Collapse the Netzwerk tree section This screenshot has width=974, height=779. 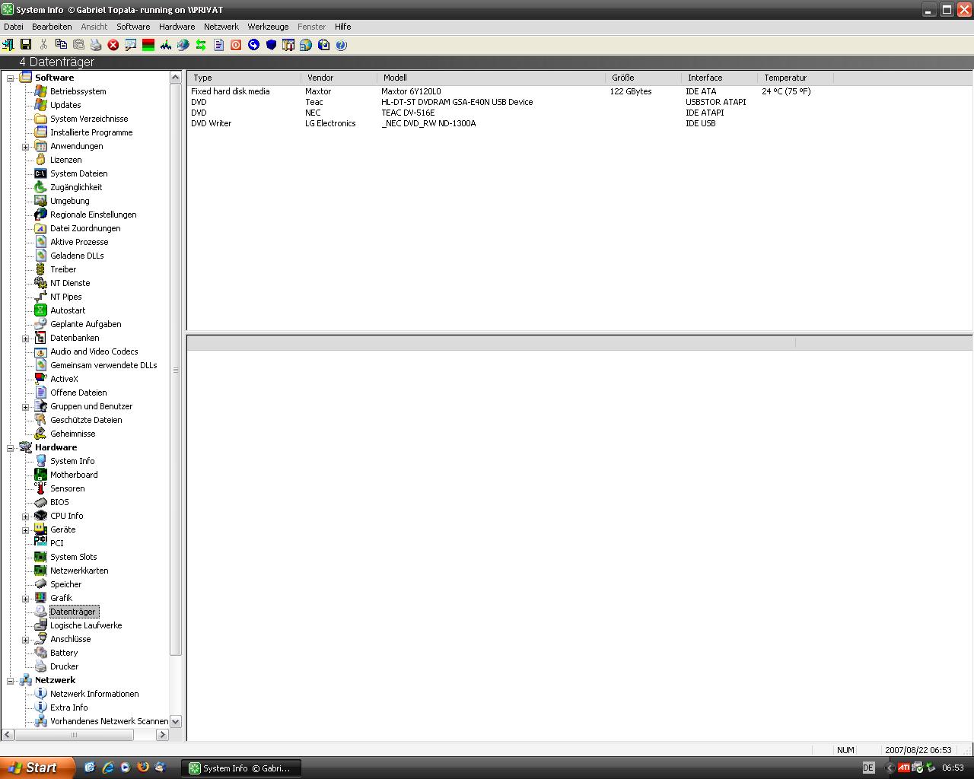pyautogui.click(x=11, y=681)
